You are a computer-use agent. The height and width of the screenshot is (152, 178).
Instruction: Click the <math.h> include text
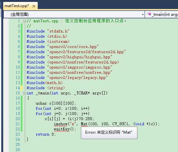click(54, 83)
